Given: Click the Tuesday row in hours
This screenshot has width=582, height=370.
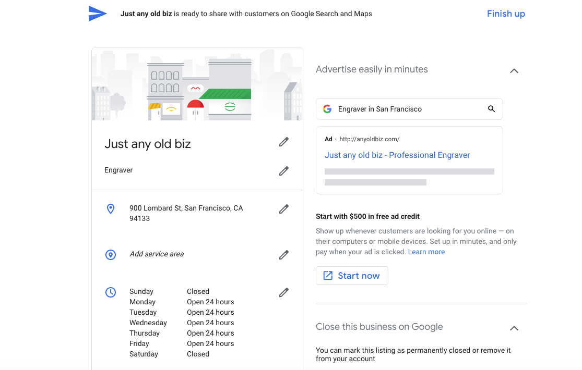Looking at the screenshot, I should [182, 312].
